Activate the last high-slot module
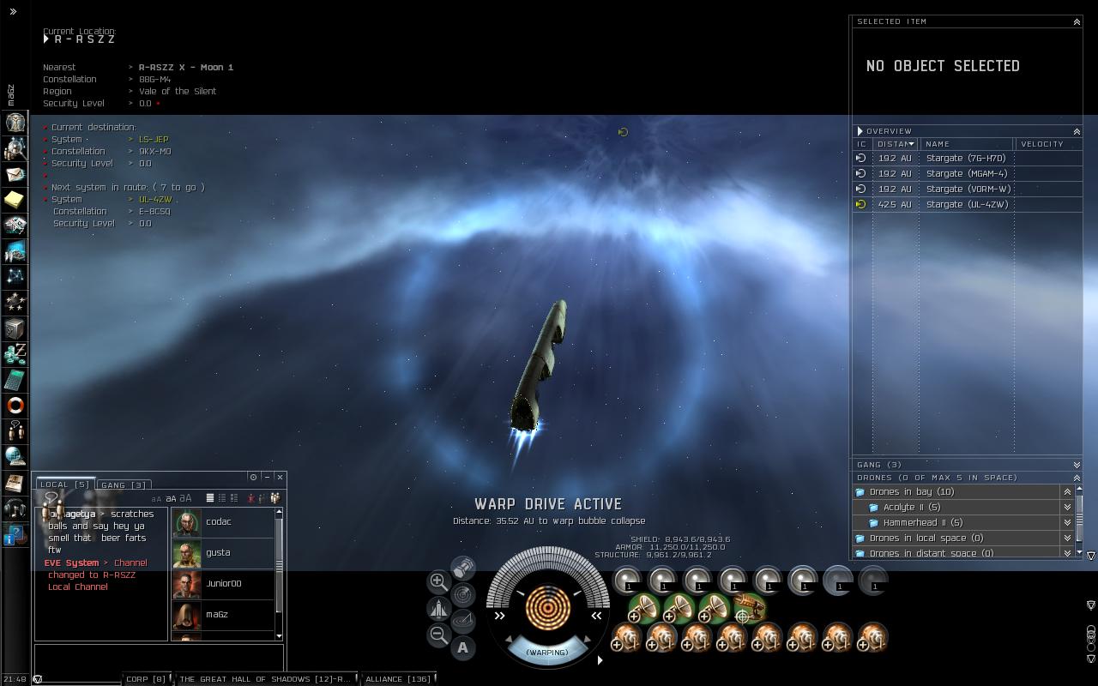 pos(873,581)
